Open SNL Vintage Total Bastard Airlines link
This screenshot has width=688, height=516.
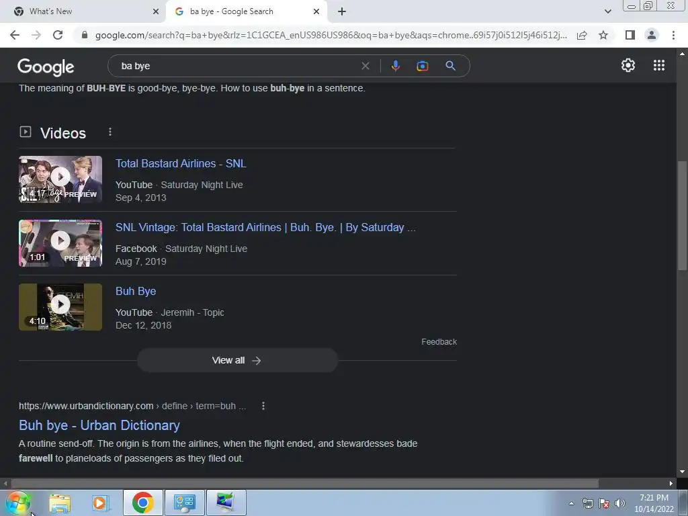tap(265, 227)
